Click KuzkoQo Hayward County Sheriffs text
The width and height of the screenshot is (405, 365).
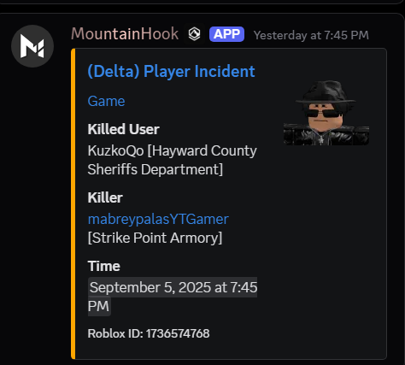tap(172, 160)
